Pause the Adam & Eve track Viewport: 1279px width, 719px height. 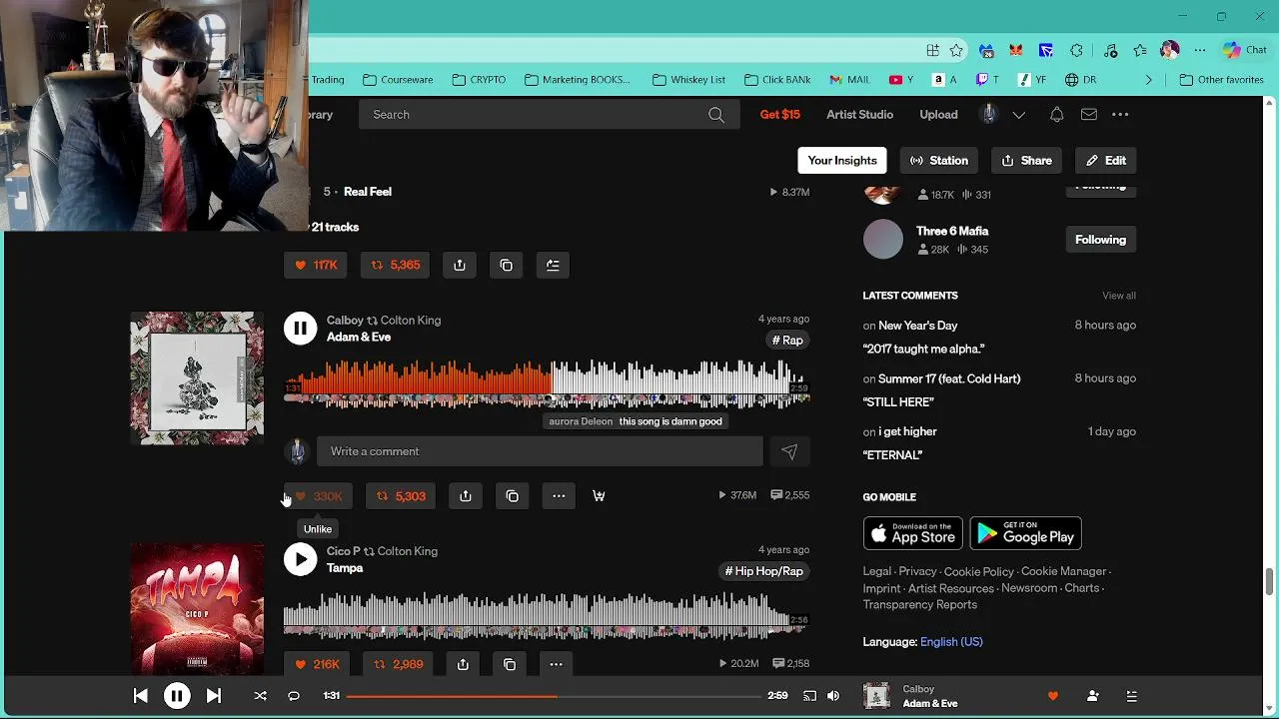pyautogui.click(x=300, y=328)
